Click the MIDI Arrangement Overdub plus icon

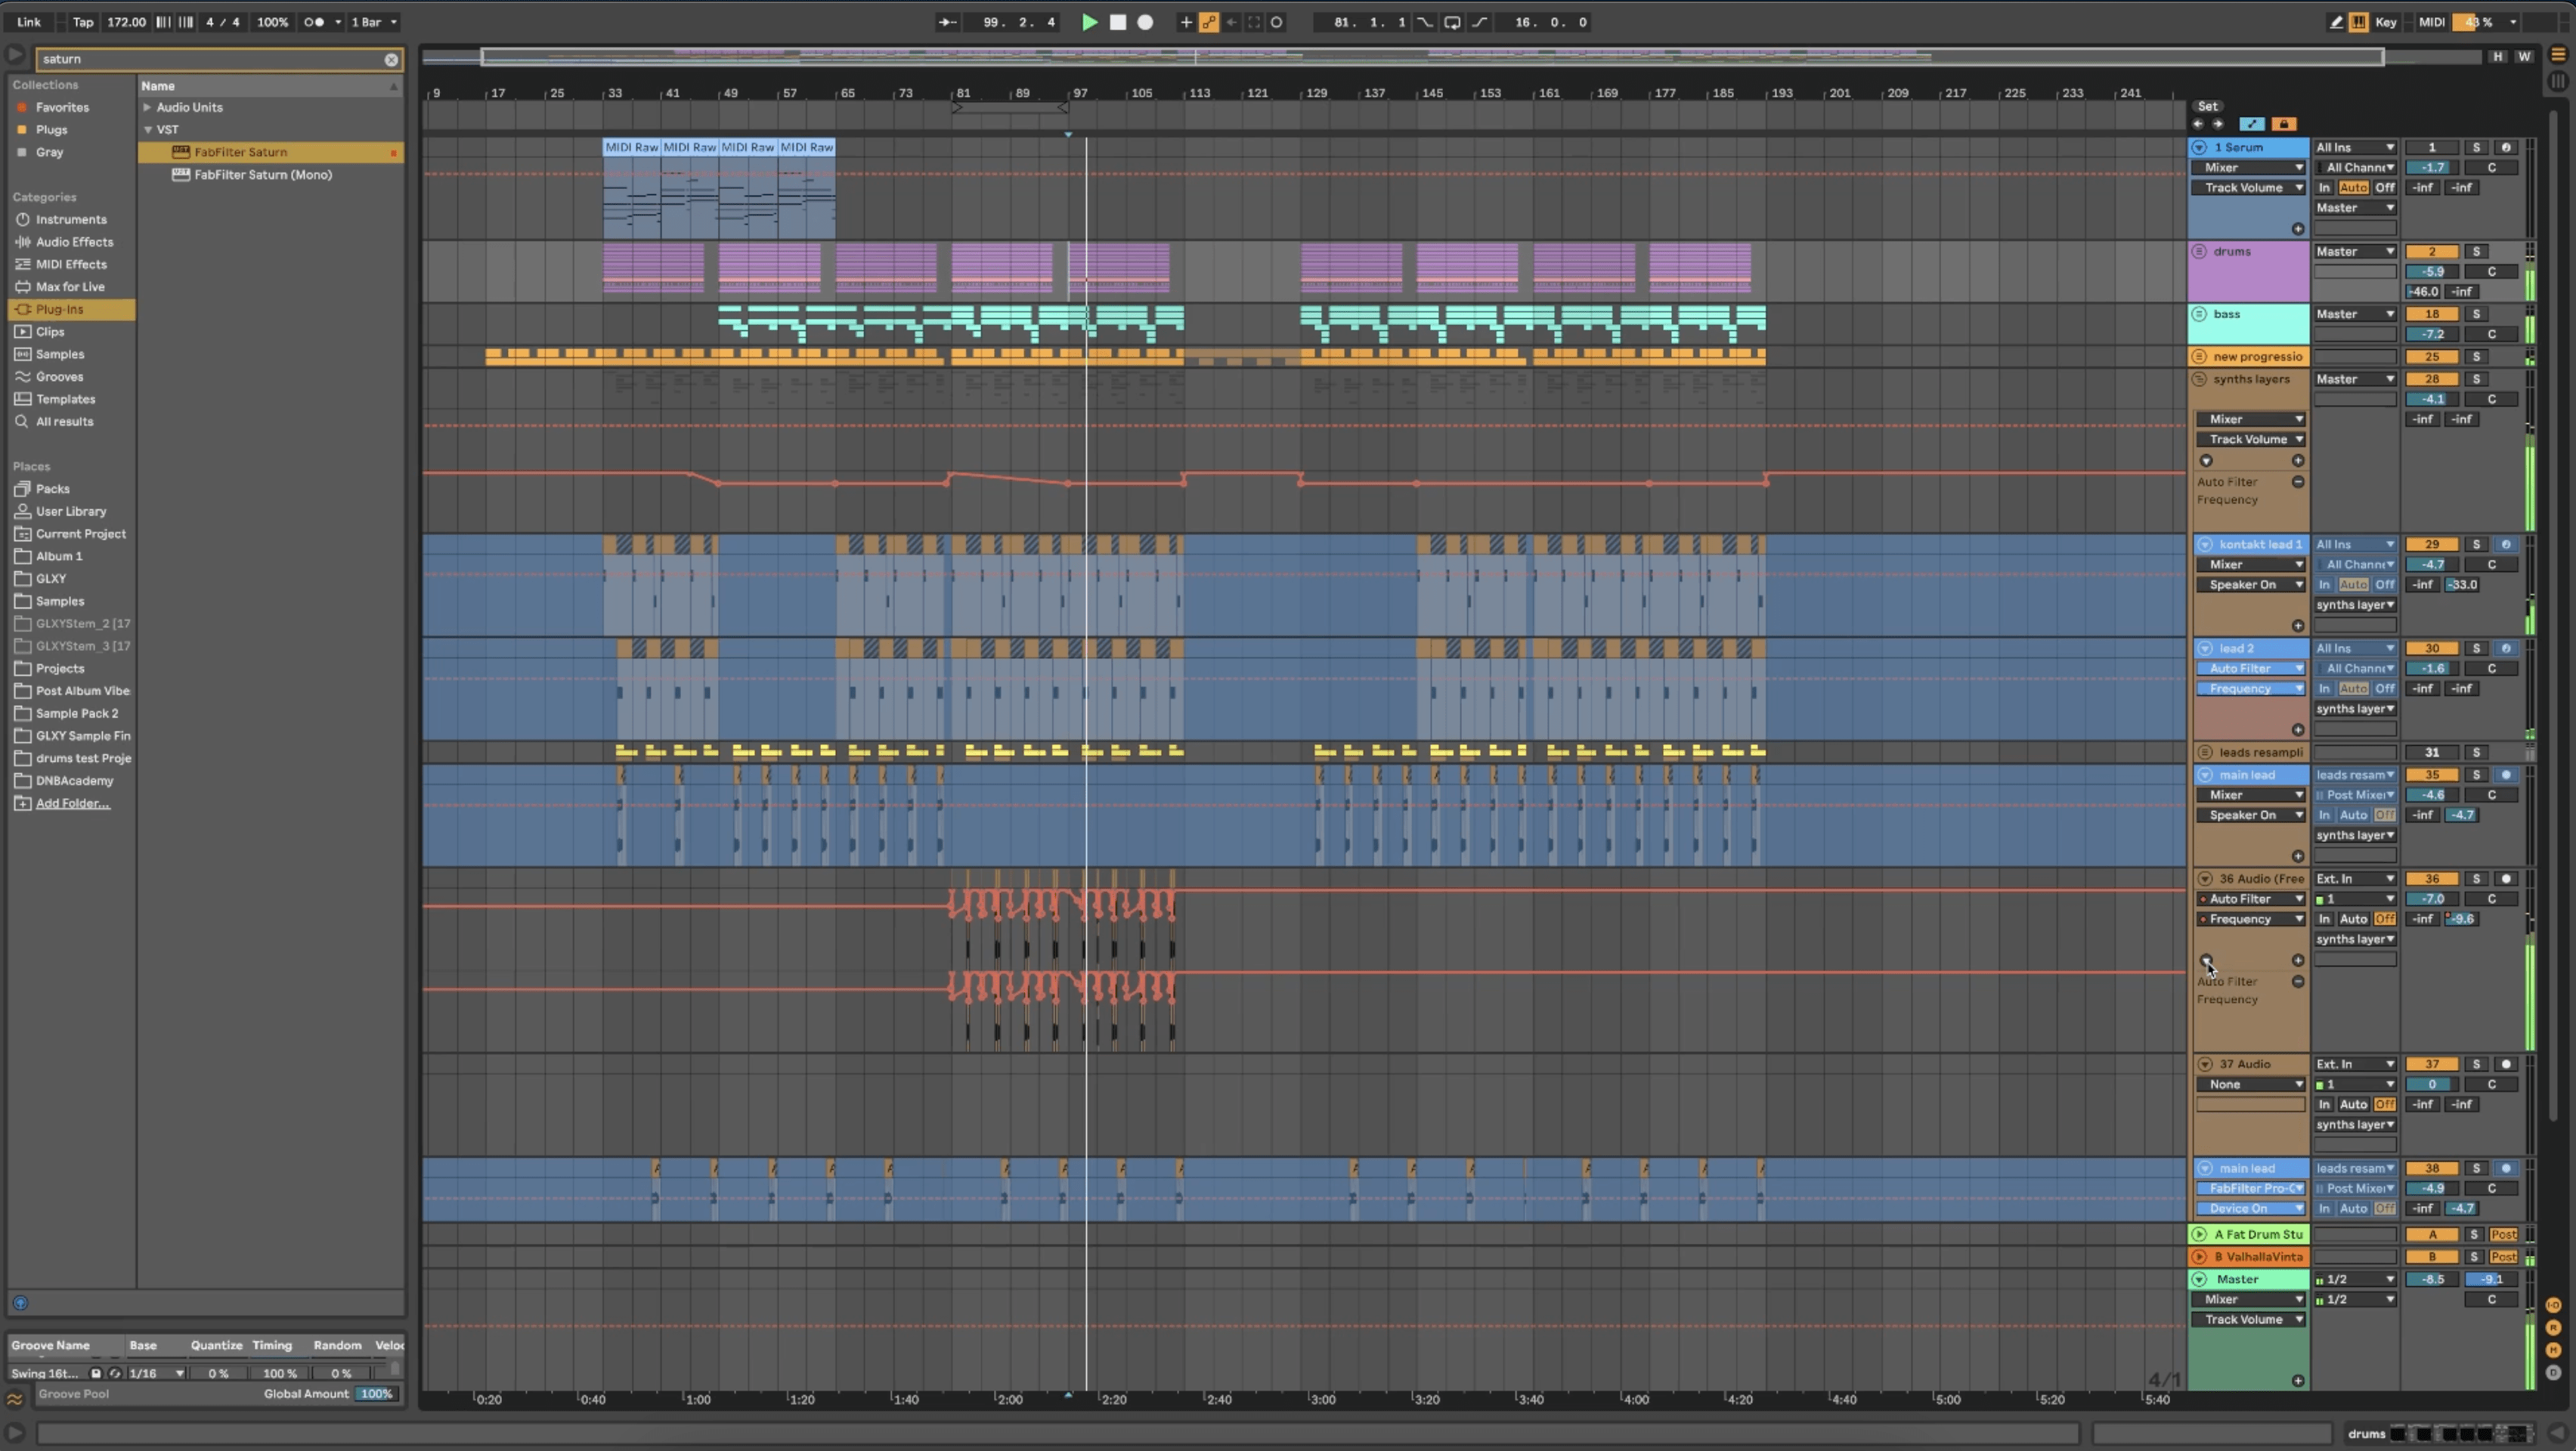(1186, 22)
